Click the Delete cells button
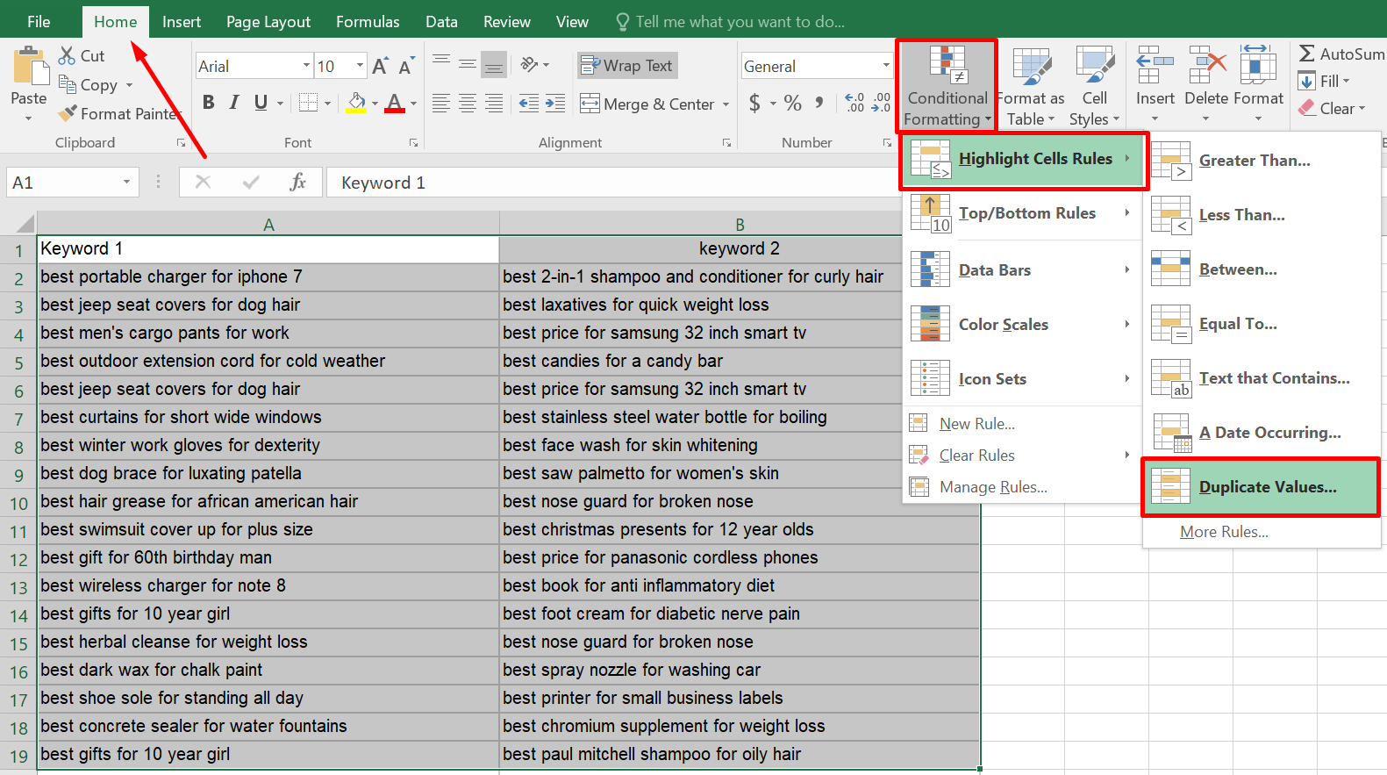 1205,86
